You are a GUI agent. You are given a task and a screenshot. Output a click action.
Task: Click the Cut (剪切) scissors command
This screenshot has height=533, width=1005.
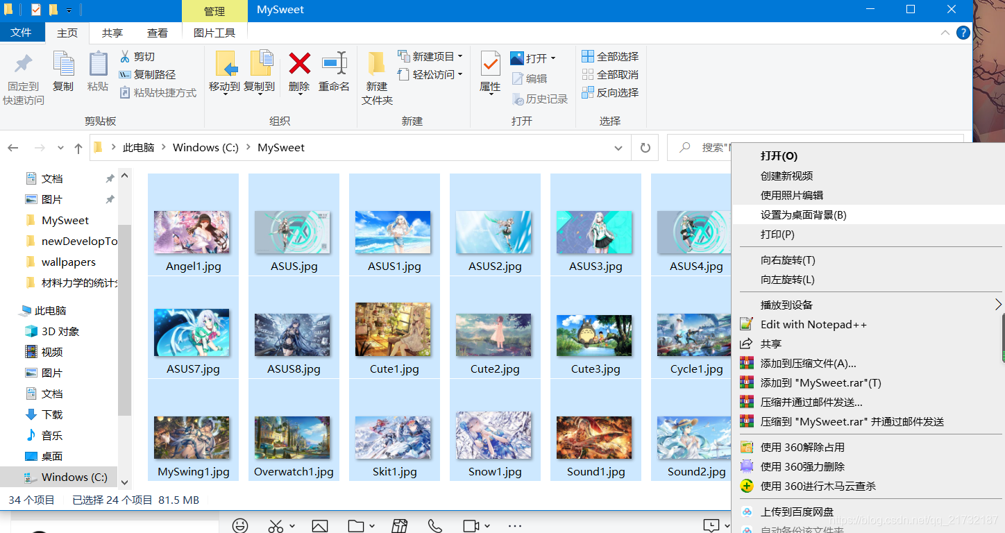coord(137,56)
